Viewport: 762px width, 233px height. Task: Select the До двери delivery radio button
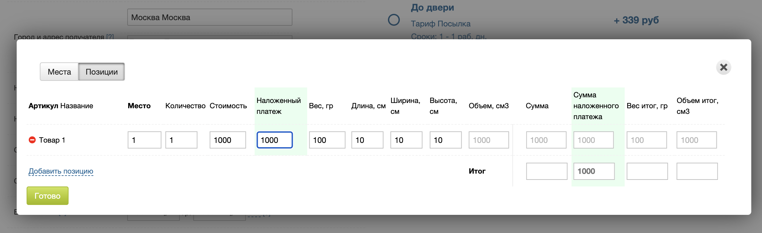394,20
